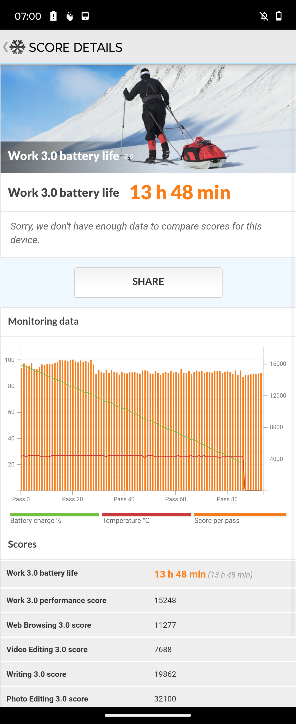Tap the SCORE DETAILS title
This screenshot has height=724, width=296.
[76, 47]
